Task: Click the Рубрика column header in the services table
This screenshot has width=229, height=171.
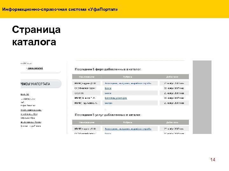Action: [128, 123]
